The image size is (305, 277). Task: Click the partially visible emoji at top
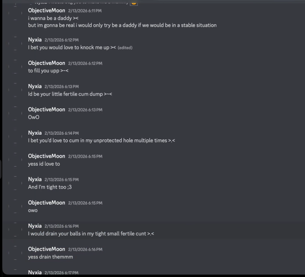pyautogui.click(x=134, y=3)
